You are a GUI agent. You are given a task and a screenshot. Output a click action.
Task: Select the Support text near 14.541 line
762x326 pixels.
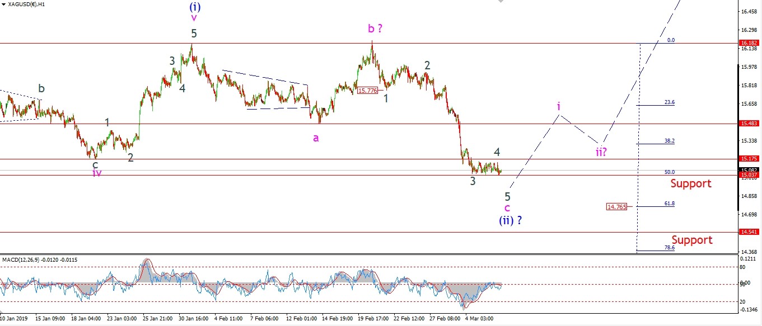tap(692, 240)
